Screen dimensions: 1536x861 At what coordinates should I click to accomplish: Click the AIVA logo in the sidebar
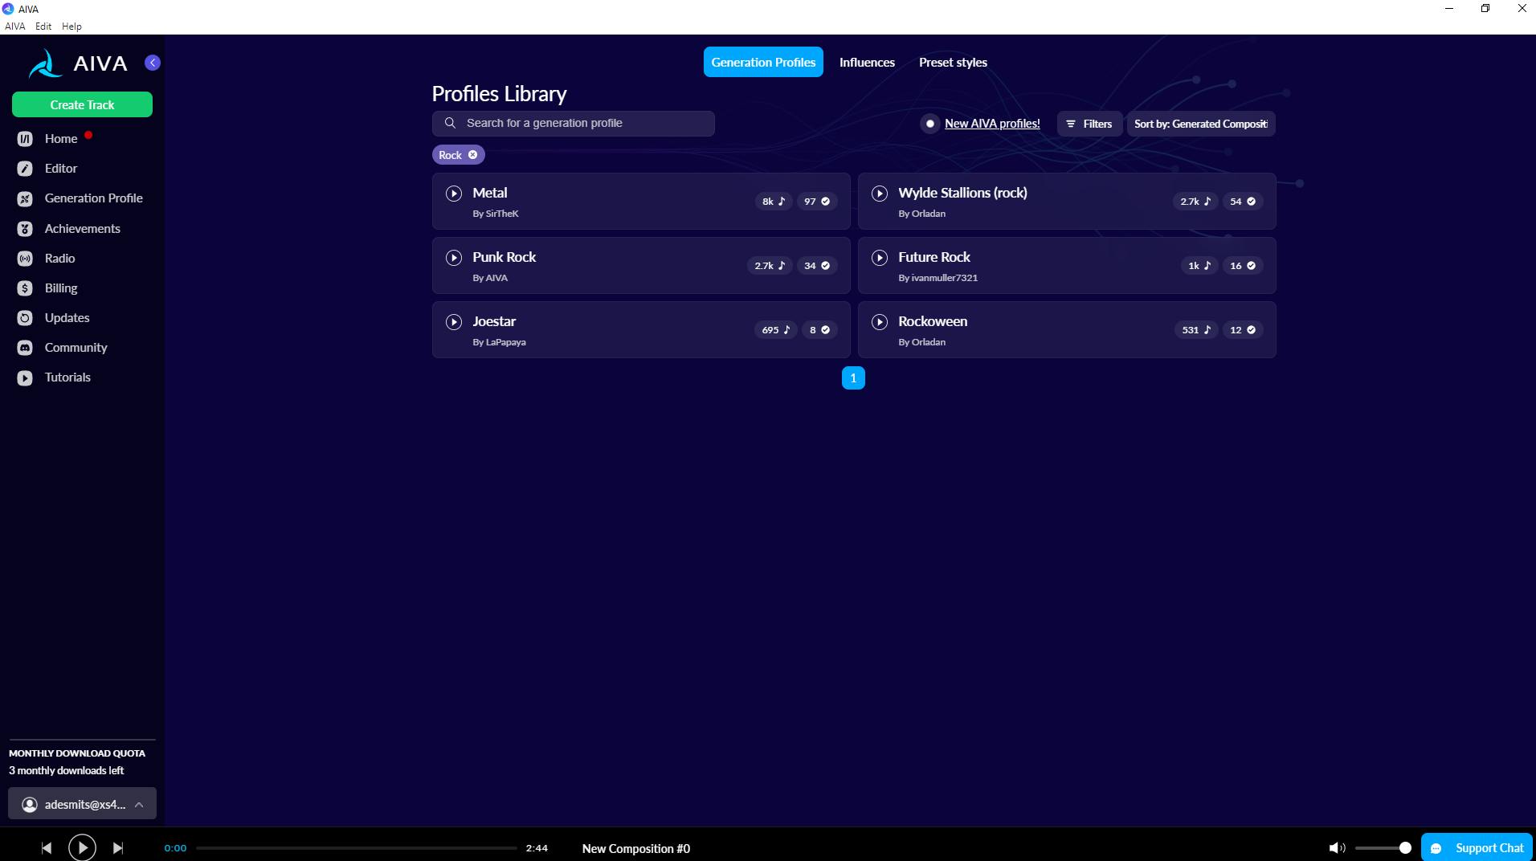[x=77, y=63]
